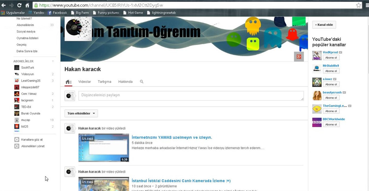Open the TheGamingLe... channel avatar

point(317,109)
